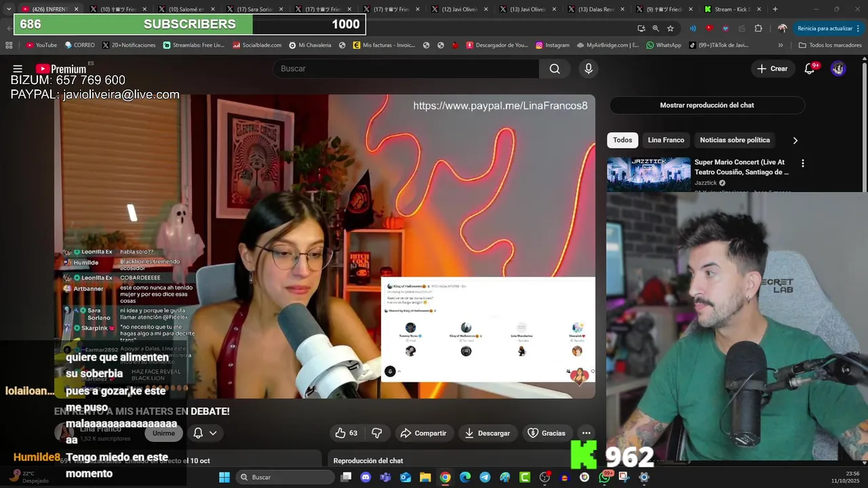
Task: Expand notification preferences bell dropdown
Action: [205, 433]
